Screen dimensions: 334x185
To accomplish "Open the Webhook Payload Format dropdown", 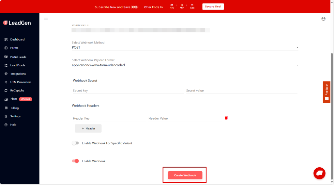I will click(x=185, y=65).
